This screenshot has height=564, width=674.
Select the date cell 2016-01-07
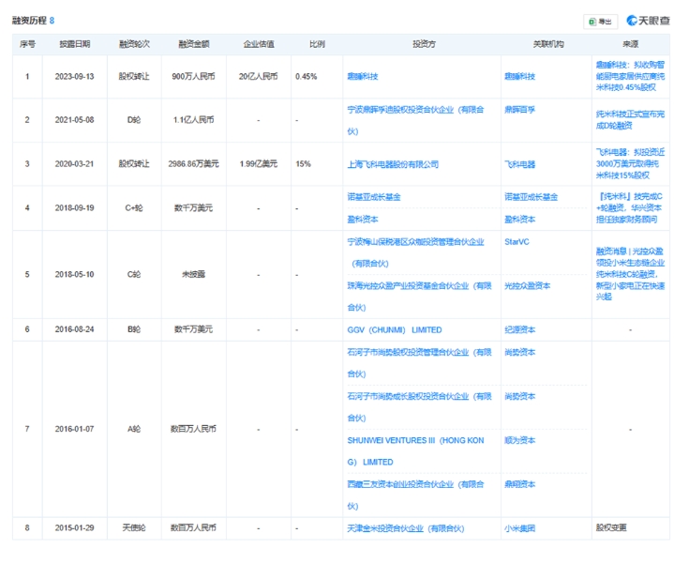pyautogui.click(x=74, y=429)
